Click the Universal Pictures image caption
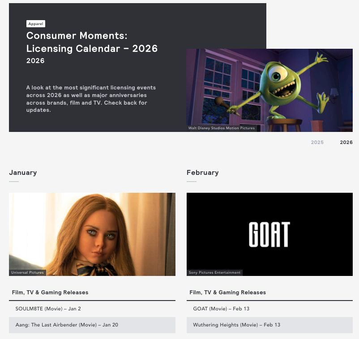359x339 pixels. click(27, 272)
